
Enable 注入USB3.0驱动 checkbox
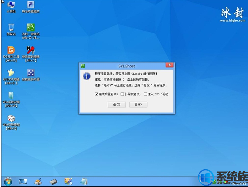(145, 94)
